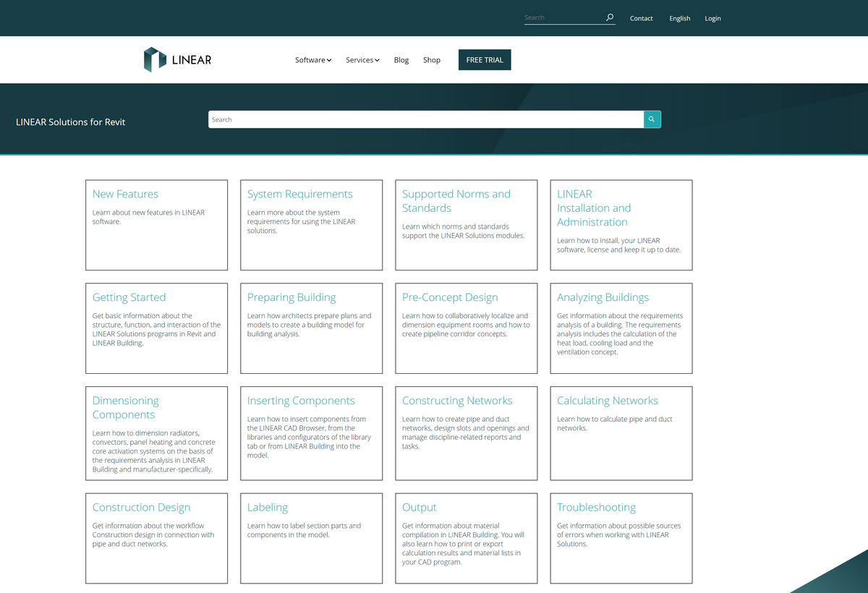This screenshot has width=868, height=593.
Task: Open the Dimensioning Components card
Action: [x=156, y=433]
